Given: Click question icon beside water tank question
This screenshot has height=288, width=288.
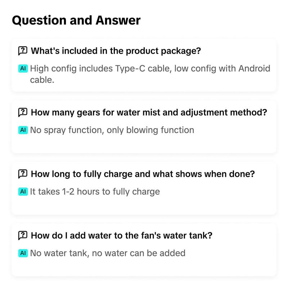Looking at the screenshot, I should (x=23, y=235).
